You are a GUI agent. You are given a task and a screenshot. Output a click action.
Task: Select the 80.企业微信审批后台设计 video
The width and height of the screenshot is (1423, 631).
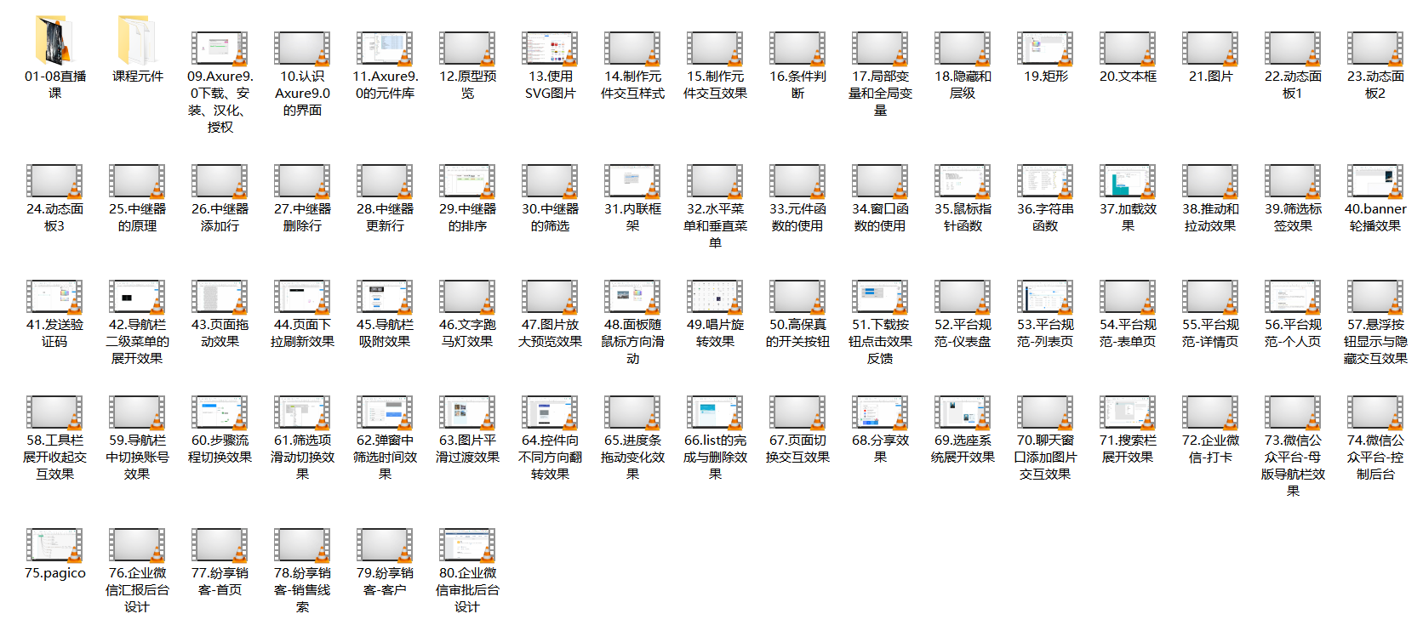pos(467,546)
